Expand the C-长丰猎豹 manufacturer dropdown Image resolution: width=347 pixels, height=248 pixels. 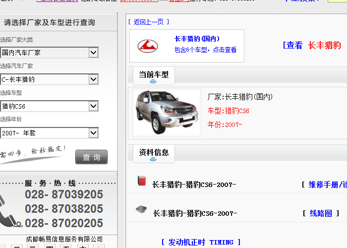click(49, 79)
